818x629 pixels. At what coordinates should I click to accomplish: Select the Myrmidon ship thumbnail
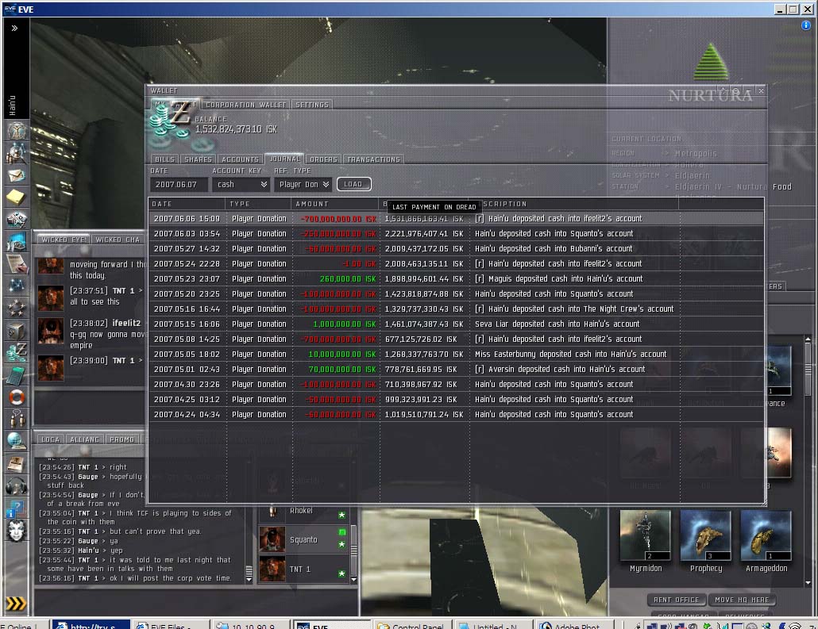(646, 535)
